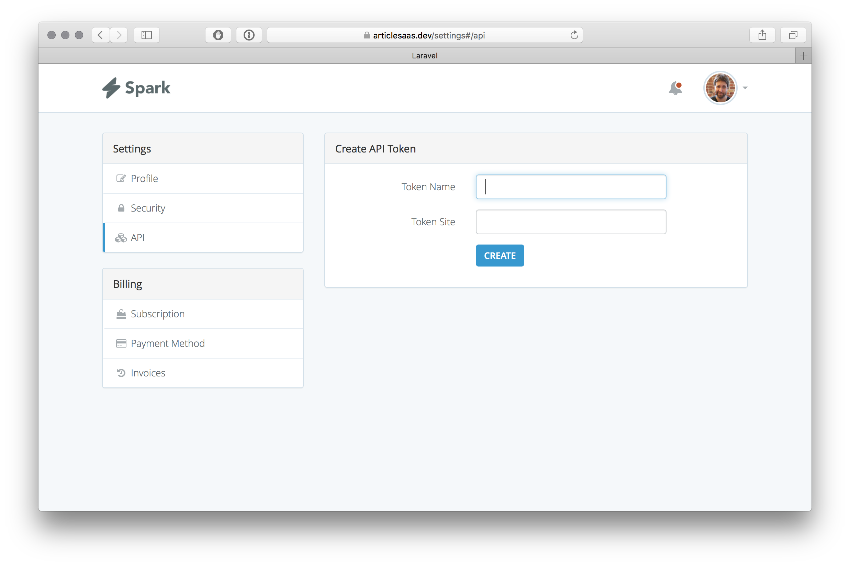Focus the Token Name input
Screen dimensions: 850x566
[x=571, y=186]
